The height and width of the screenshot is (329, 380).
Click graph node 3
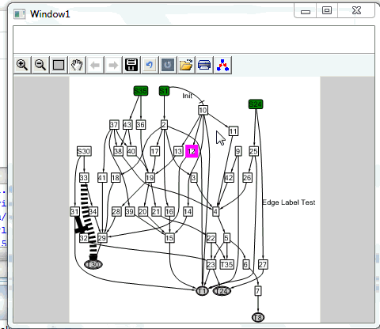[x=194, y=178]
